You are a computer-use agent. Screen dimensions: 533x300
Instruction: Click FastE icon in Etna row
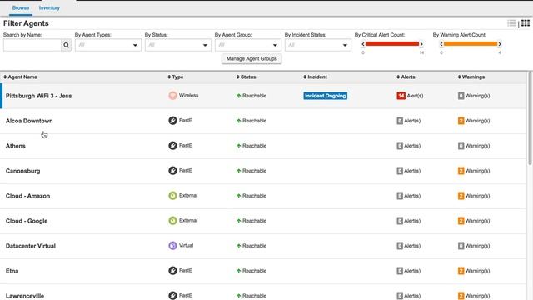point(172,270)
